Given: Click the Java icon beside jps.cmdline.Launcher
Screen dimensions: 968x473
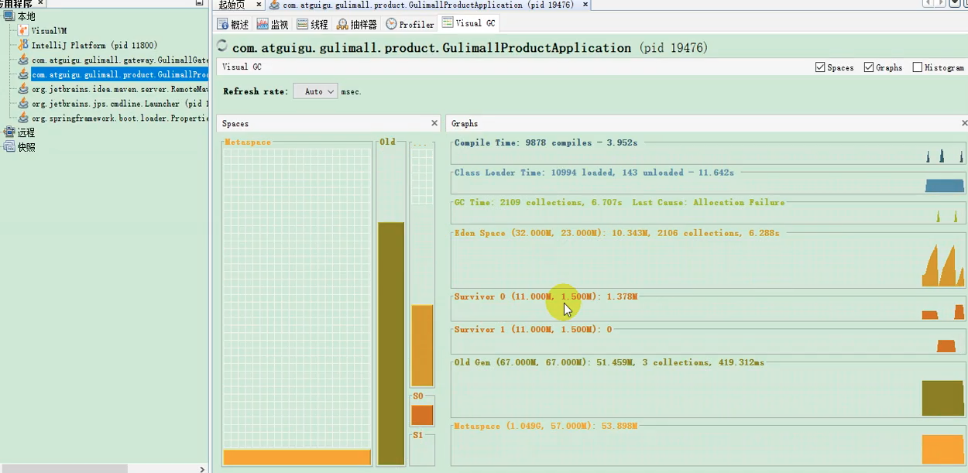Looking at the screenshot, I should (x=23, y=104).
